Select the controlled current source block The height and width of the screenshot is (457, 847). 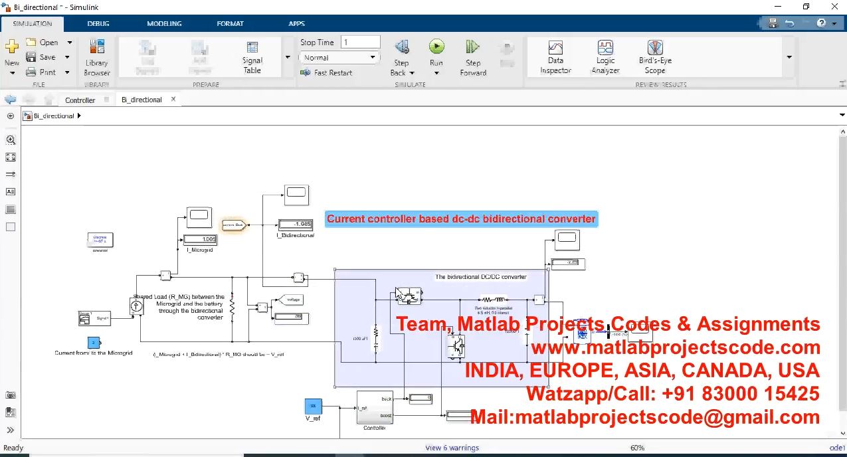(136, 306)
